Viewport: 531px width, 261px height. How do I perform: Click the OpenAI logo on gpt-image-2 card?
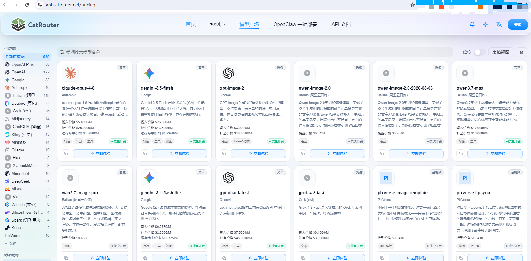click(x=228, y=73)
